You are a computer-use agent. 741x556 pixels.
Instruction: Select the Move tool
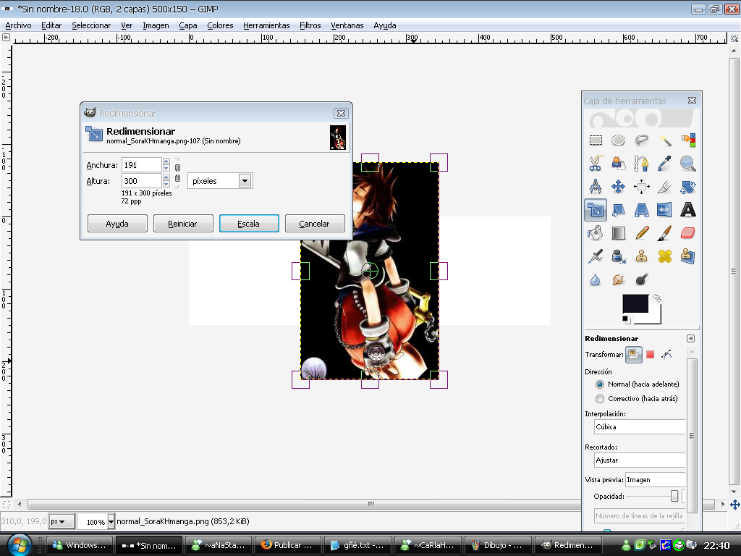618,187
